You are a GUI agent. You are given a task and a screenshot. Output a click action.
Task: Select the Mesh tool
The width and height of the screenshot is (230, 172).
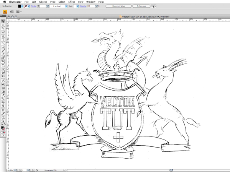tap(3, 88)
